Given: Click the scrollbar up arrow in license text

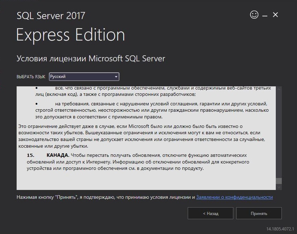Looking at the screenshot, I should pos(279,89).
